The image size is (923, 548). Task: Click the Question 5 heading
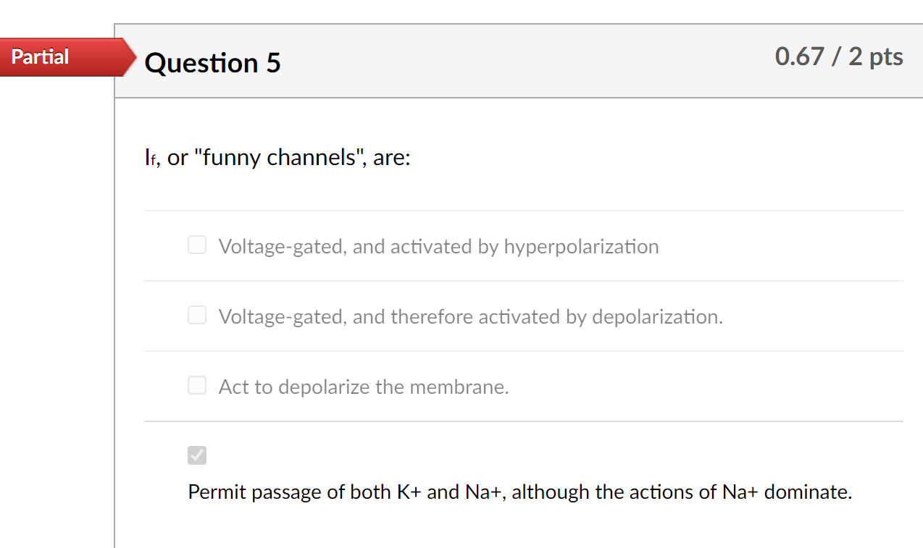pos(212,64)
